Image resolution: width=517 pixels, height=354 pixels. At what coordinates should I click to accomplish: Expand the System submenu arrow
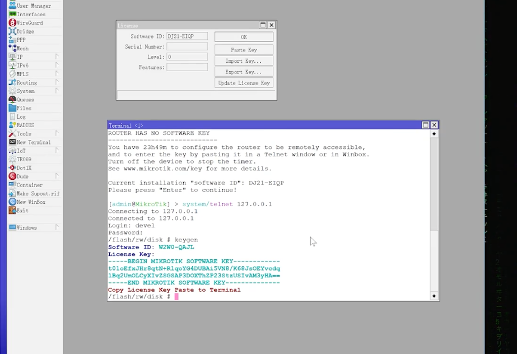click(x=57, y=91)
